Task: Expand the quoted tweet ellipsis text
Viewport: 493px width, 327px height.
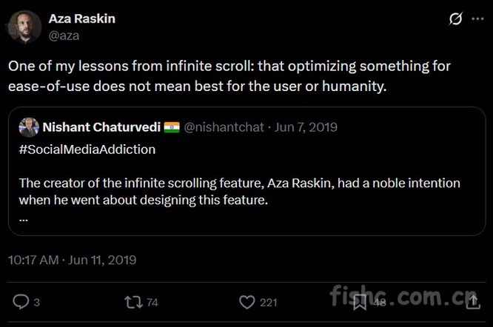Action: [x=22, y=218]
